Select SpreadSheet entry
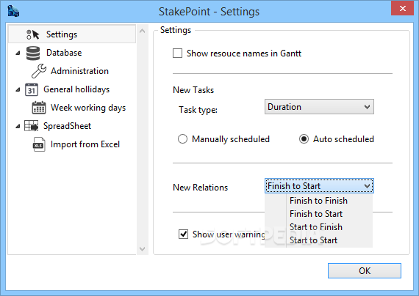The height and width of the screenshot is (296, 419). [x=67, y=126]
